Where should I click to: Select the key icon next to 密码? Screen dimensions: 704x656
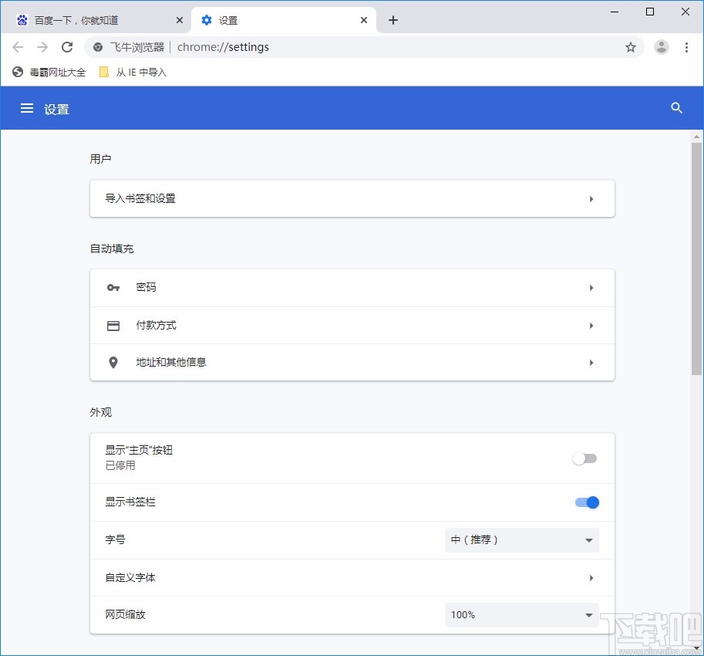pos(113,287)
